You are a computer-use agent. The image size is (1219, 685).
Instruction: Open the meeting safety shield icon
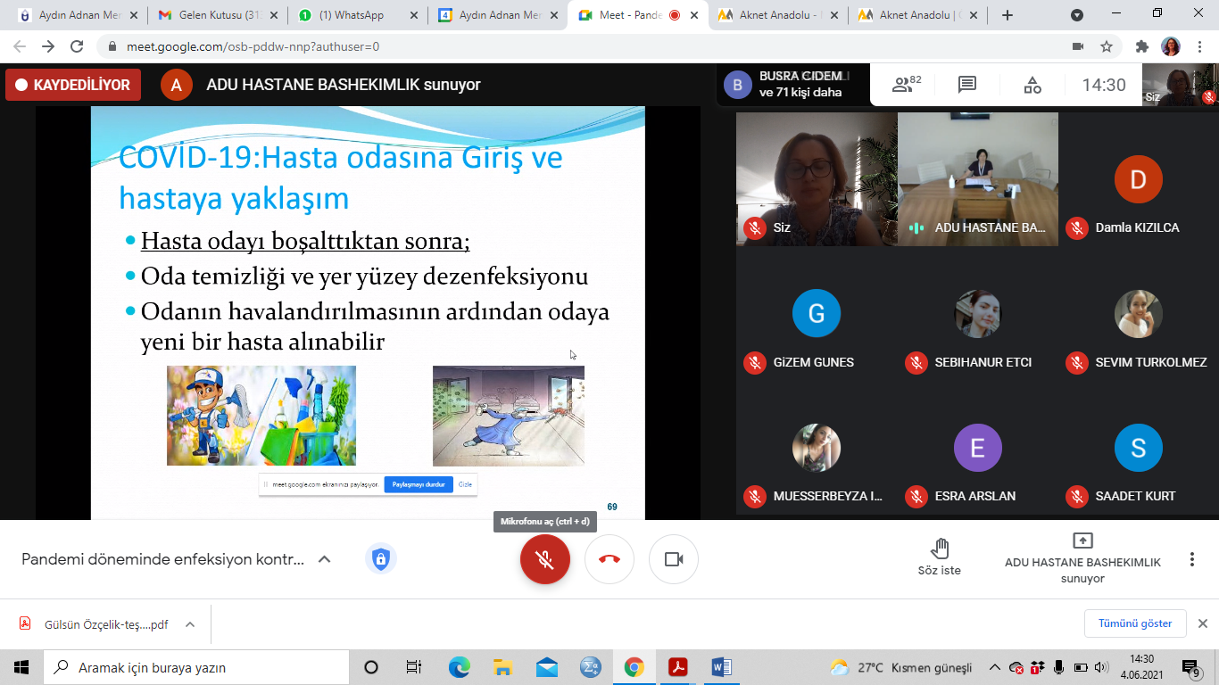381,559
